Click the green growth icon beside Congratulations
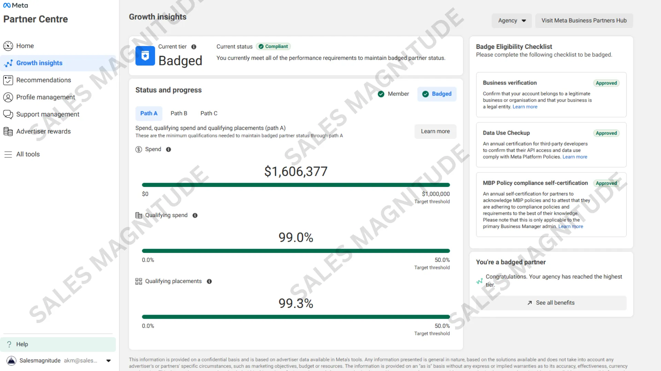661x371 pixels. point(480,281)
